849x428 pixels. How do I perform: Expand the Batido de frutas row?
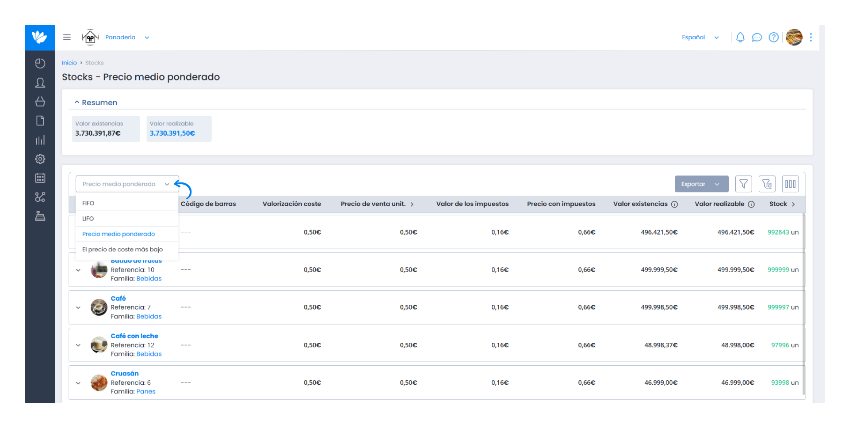(78, 270)
